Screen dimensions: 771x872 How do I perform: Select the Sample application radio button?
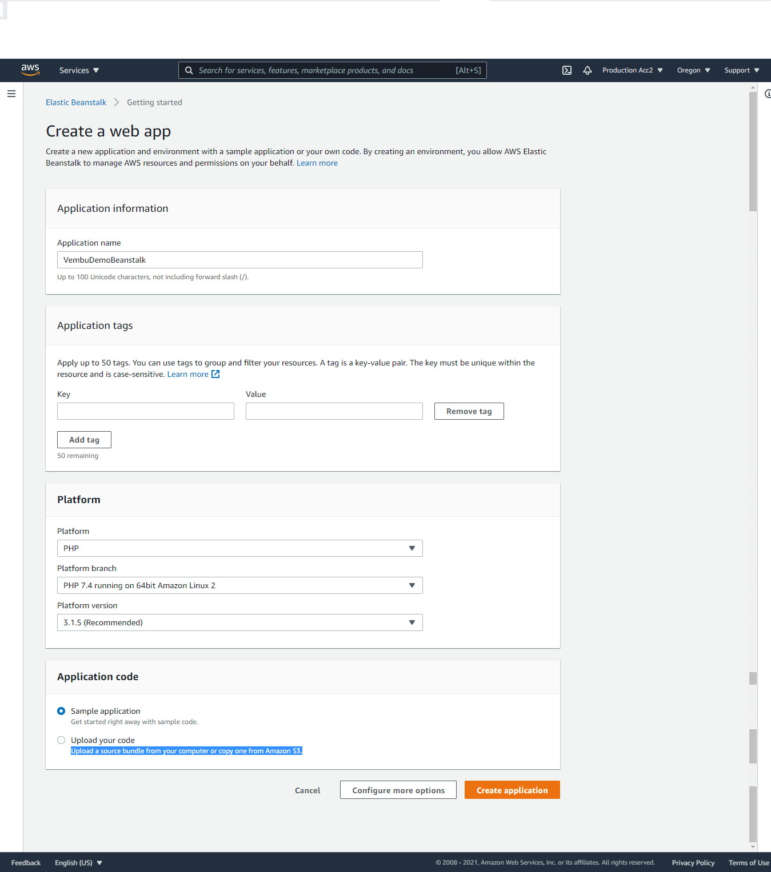[x=61, y=711]
